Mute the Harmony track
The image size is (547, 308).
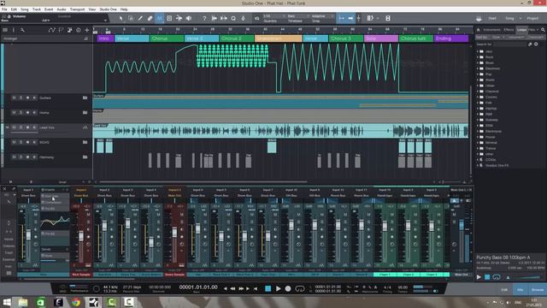14,157
